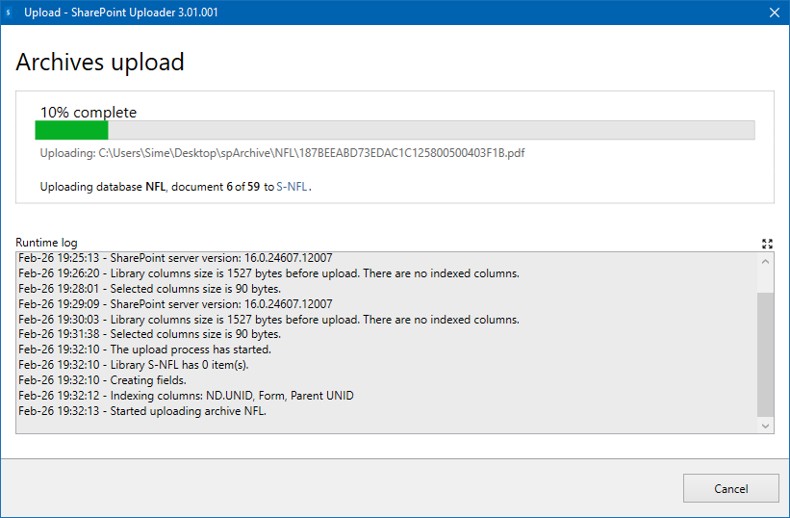Click the 'Runtime log' label
This screenshot has width=790, height=518.
click(46, 243)
